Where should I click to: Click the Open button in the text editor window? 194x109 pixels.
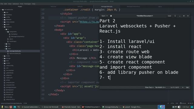104,16
